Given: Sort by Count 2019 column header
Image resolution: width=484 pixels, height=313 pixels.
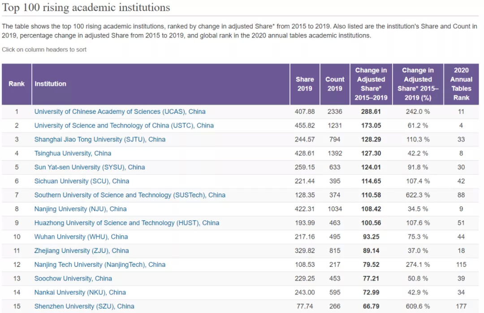Looking at the screenshot, I should (x=335, y=84).
